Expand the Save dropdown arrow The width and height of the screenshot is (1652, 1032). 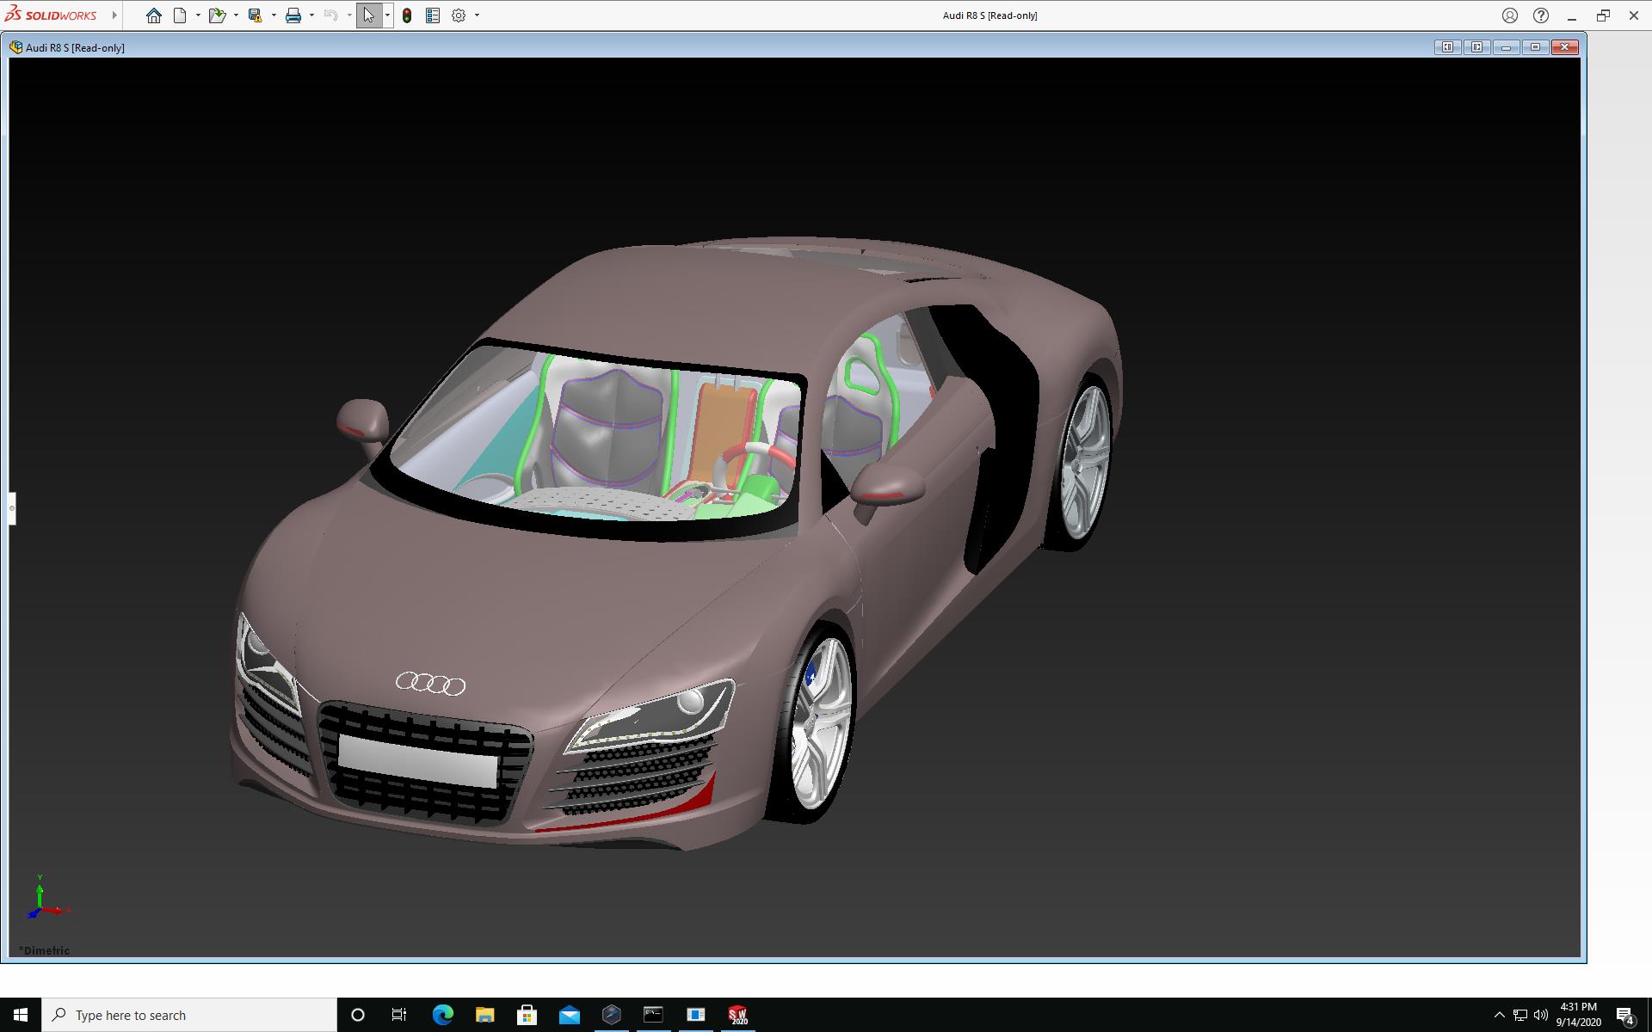(x=274, y=15)
